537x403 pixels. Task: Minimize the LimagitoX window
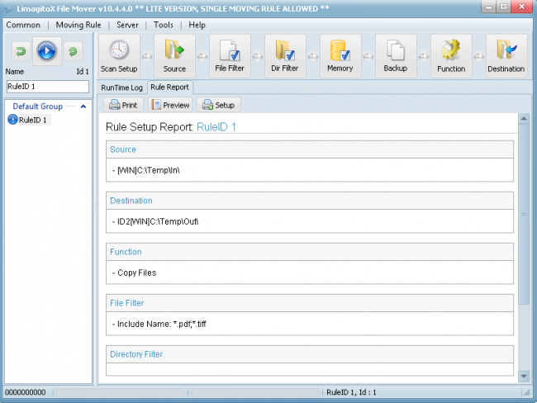pyautogui.click(x=488, y=7)
